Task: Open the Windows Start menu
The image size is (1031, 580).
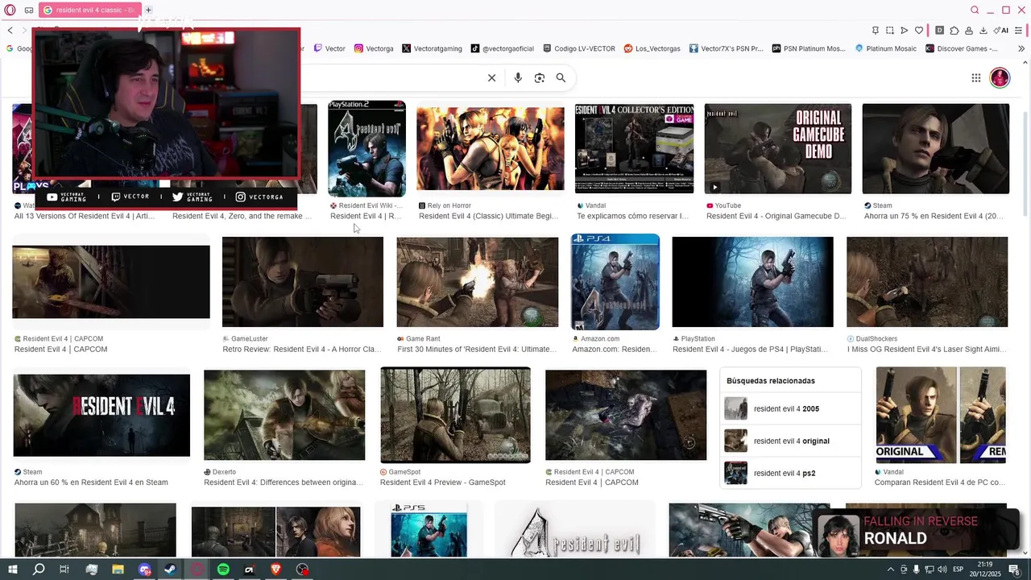Action: (12, 570)
